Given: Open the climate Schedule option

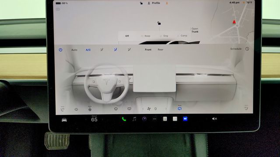Looking at the screenshot, I should coord(236,49).
